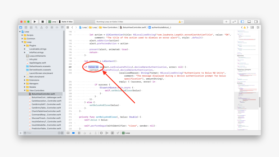Click the simulate location arrow icon

click(117, 133)
